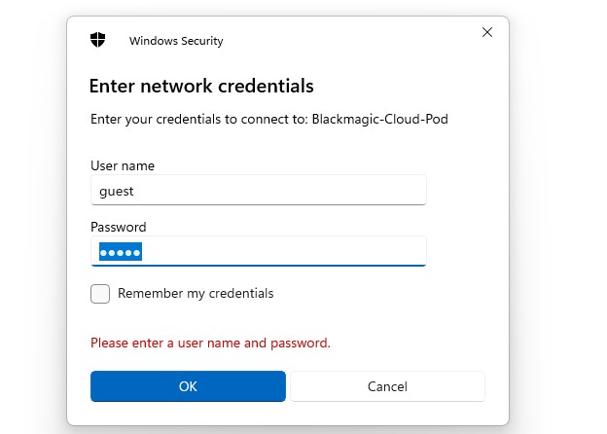Click the "Enter network credentials" heading
607x434 pixels.
[x=201, y=86]
